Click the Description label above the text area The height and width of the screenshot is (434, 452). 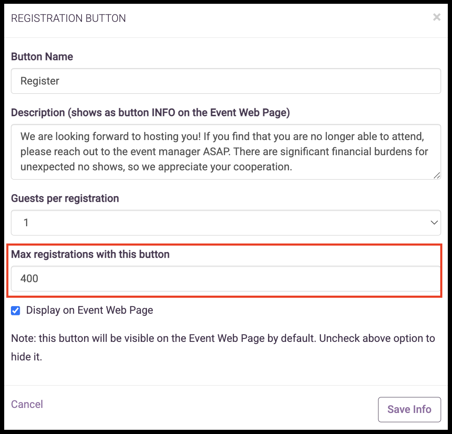click(150, 113)
